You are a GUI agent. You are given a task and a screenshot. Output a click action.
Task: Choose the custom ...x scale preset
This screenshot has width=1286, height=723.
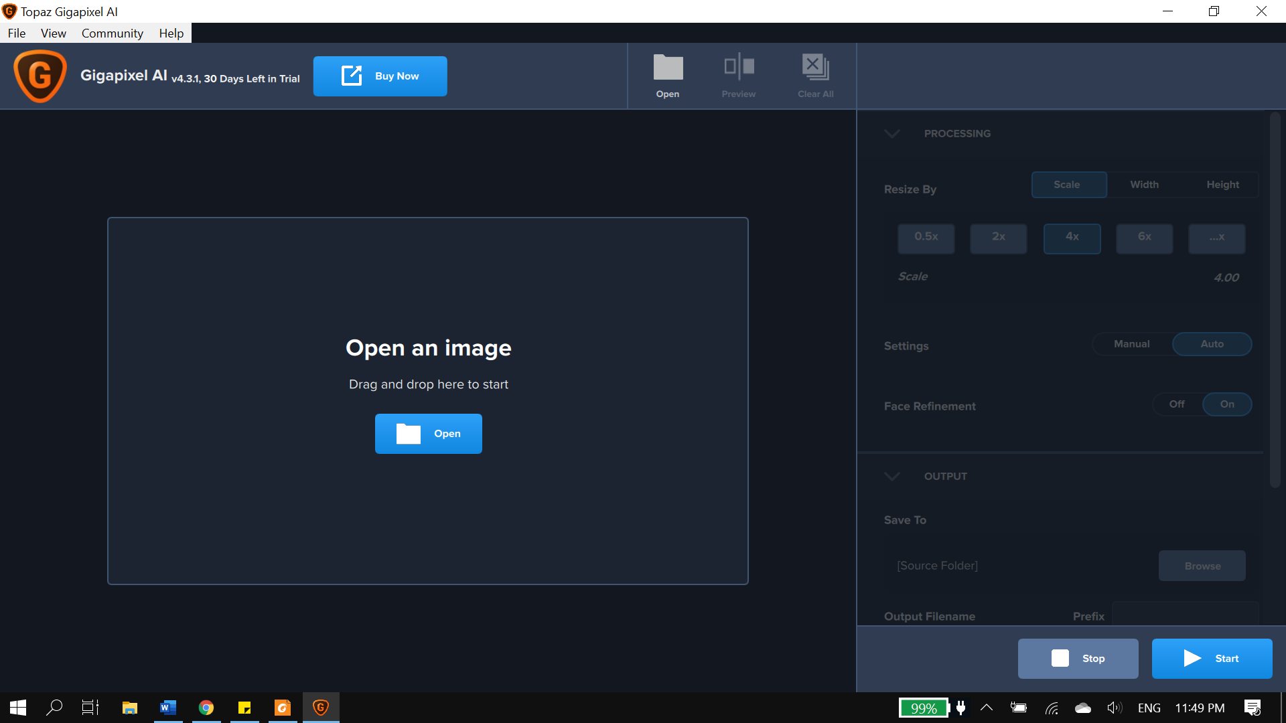(1216, 238)
